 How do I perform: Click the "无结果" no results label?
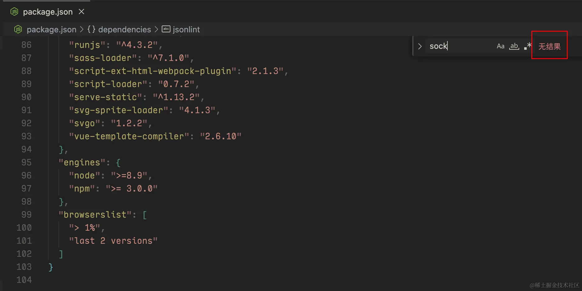coord(549,46)
